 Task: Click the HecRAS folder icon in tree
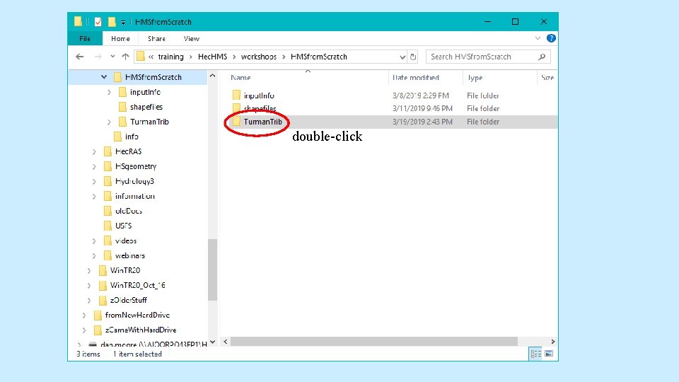click(x=108, y=151)
